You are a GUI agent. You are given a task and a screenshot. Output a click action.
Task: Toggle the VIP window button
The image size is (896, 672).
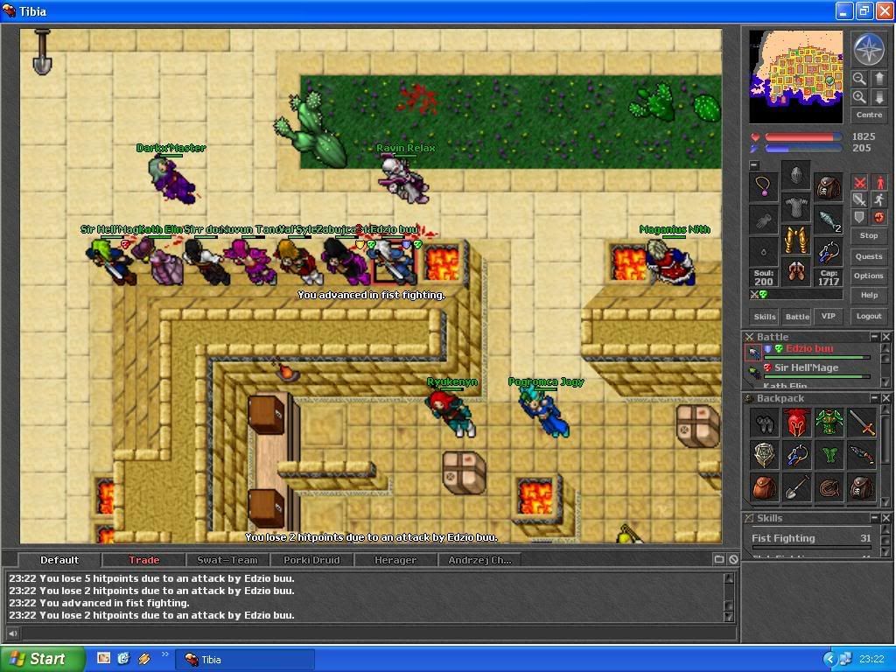coord(828,316)
